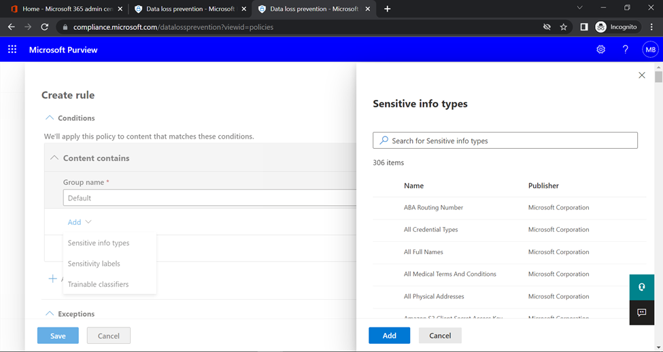Click the Group name Default field

coord(210,198)
